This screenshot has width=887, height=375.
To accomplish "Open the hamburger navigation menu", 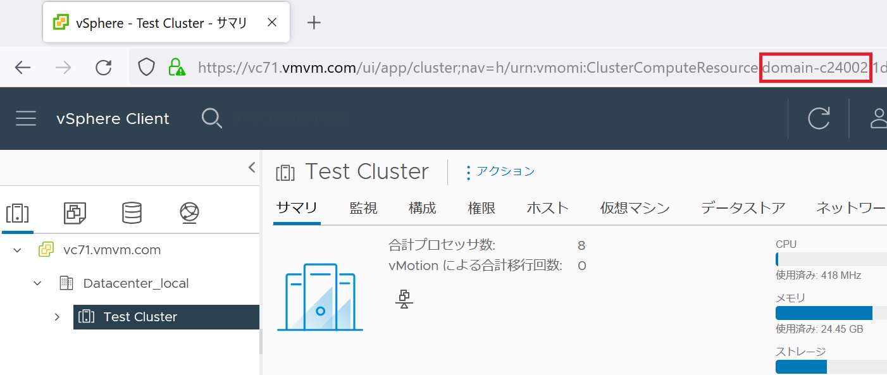I will coord(25,119).
